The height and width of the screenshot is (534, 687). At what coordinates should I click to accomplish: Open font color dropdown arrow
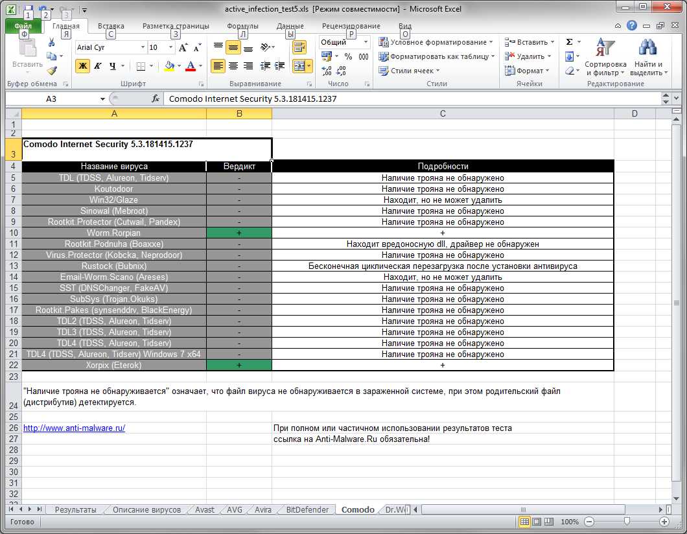tap(201, 66)
